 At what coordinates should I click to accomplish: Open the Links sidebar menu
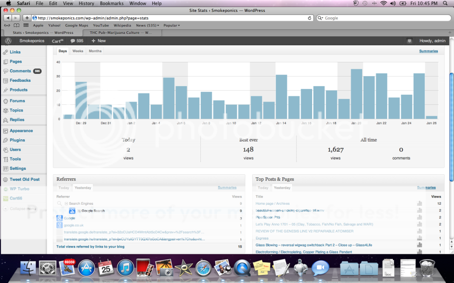(x=15, y=52)
